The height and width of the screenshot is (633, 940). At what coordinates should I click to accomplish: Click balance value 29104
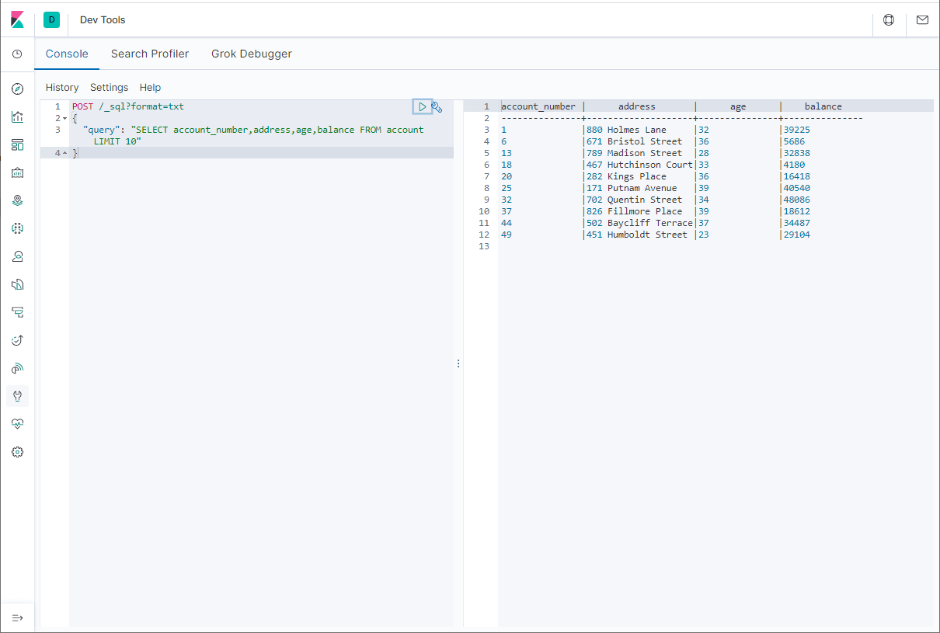click(796, 235)
